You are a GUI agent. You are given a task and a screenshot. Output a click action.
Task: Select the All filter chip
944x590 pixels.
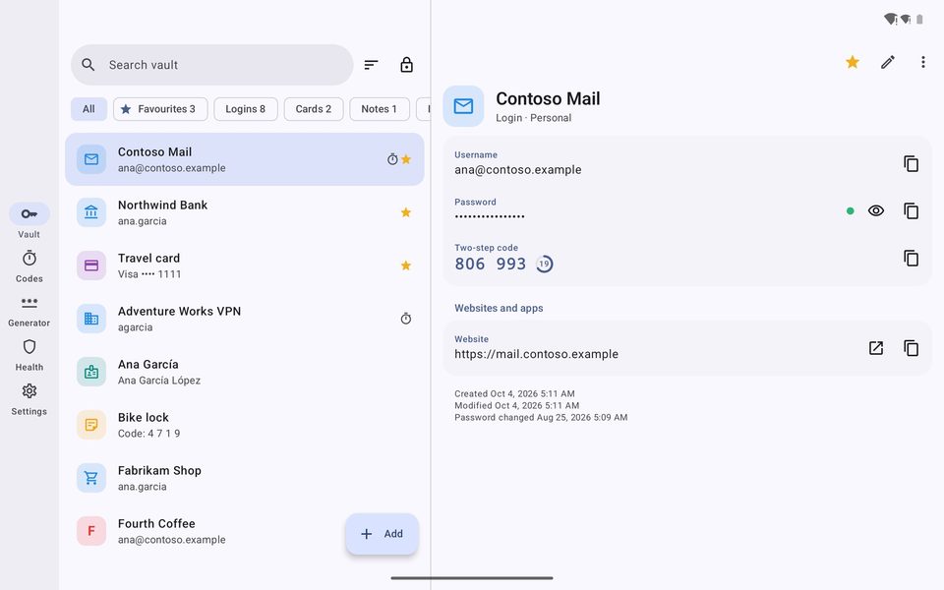pos(88,109)
